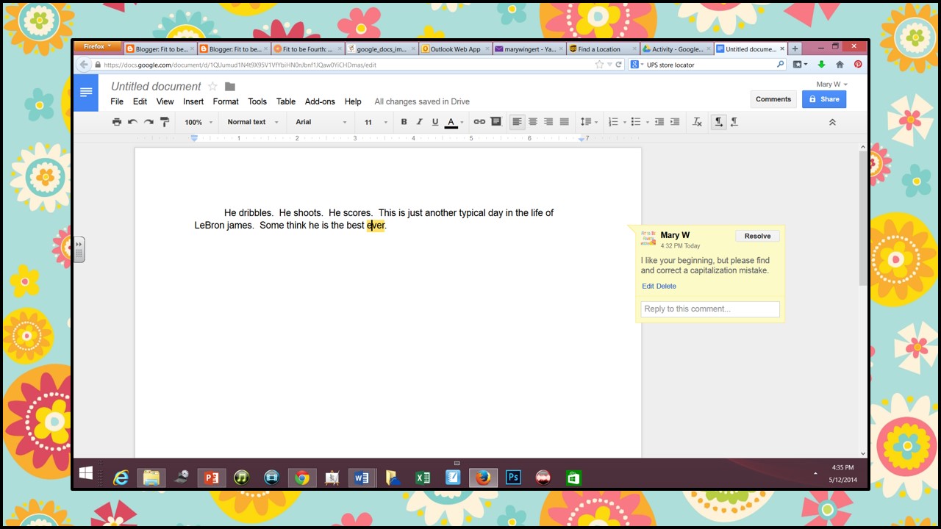Select the Paint format tool
941x529 pixels.
coord(164,122)
